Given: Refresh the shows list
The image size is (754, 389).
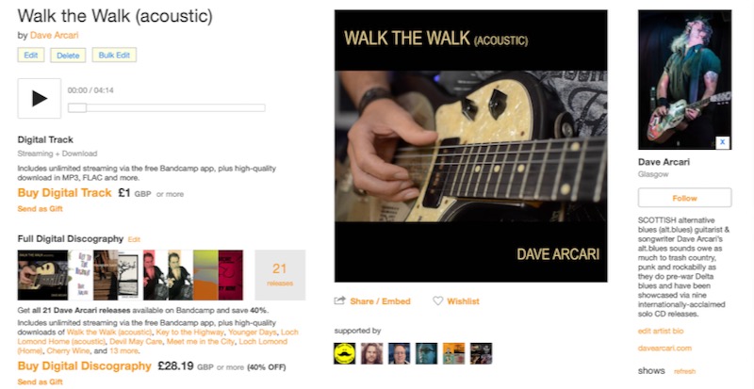Looking at the screenshot, I should tap(685, 371).
